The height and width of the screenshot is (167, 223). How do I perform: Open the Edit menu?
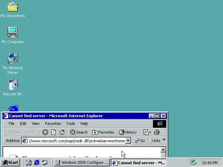coord(23,124)
